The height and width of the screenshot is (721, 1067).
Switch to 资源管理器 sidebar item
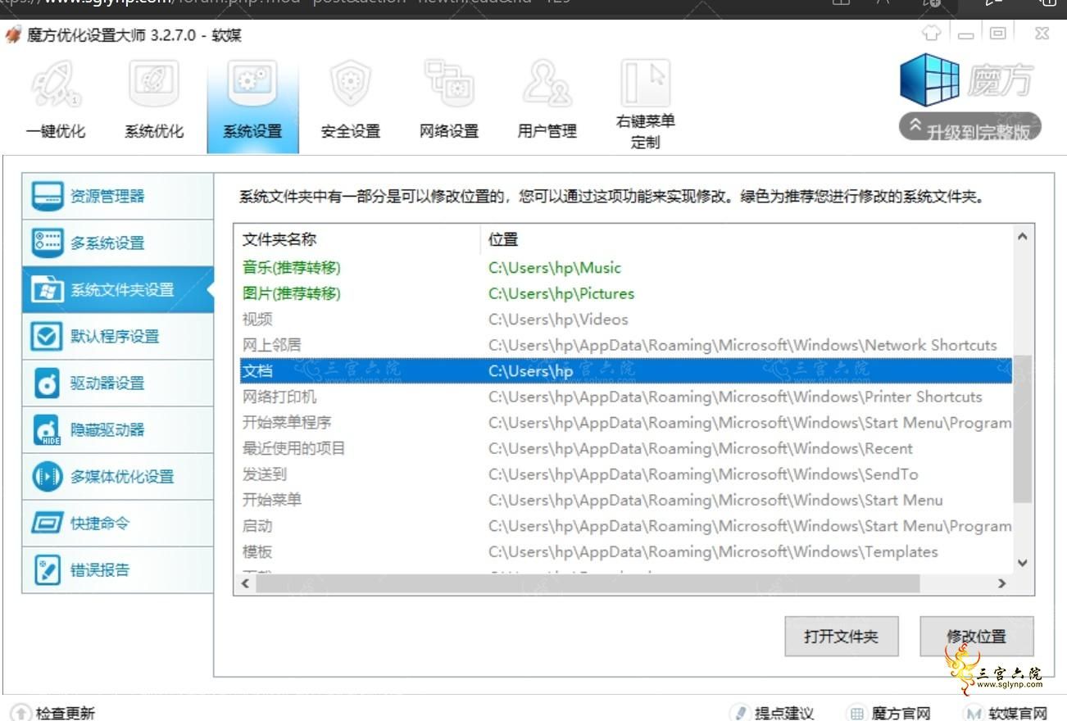click(118, 196)
